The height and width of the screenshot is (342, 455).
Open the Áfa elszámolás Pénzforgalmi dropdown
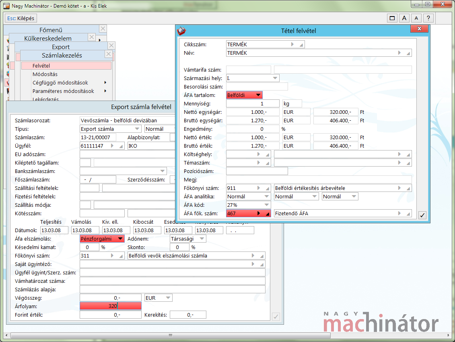click(120, 239)
